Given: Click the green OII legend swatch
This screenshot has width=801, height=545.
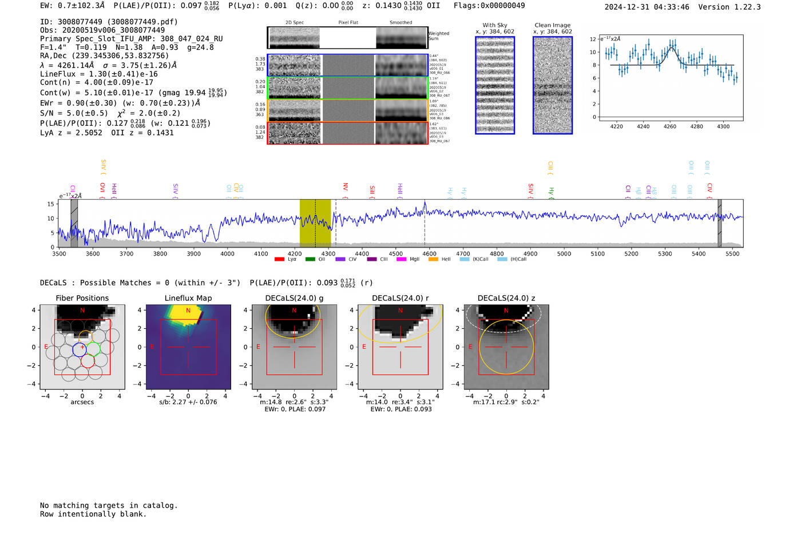Looking at the screenshot, I should pyautogui.click(x=310, y=260).
